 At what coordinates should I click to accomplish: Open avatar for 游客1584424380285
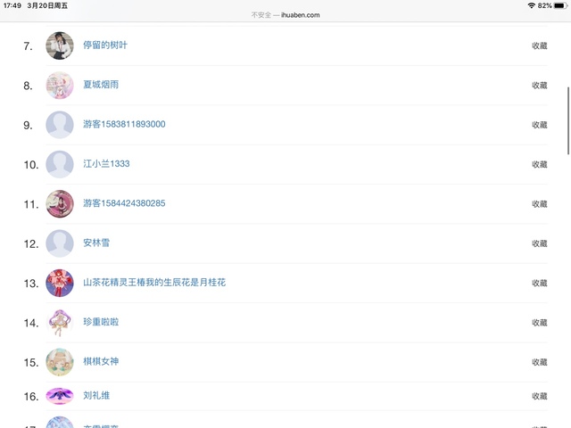coord(60,203)
